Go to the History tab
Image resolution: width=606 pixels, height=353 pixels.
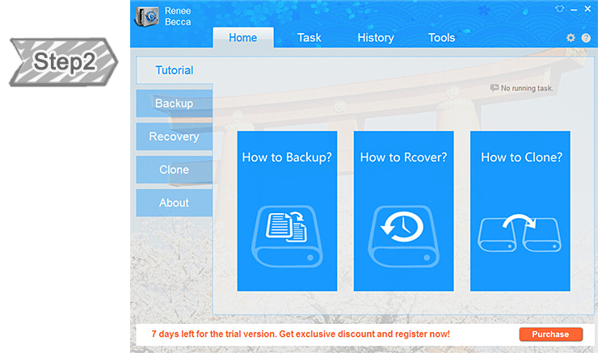pos(376,38)
